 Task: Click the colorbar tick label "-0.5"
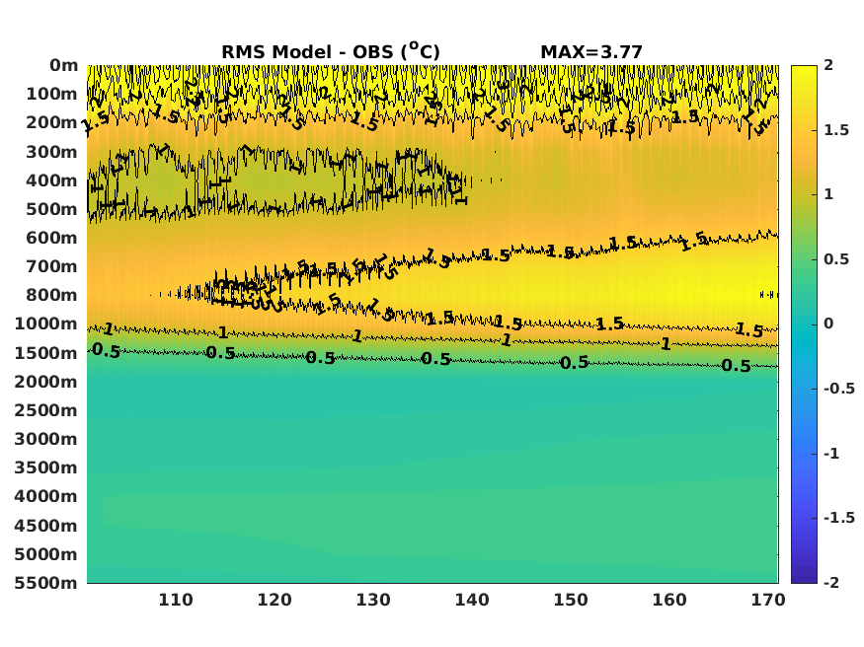click(x=838, y=389)
